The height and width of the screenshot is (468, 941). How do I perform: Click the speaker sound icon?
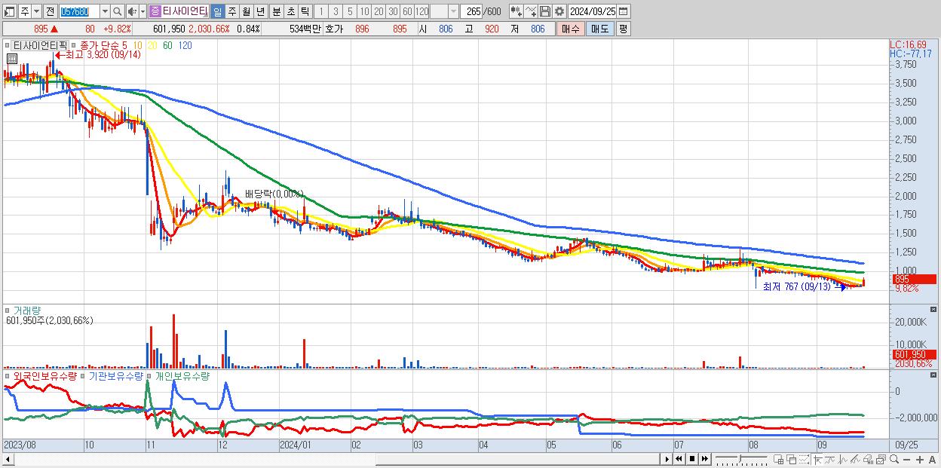132,11
